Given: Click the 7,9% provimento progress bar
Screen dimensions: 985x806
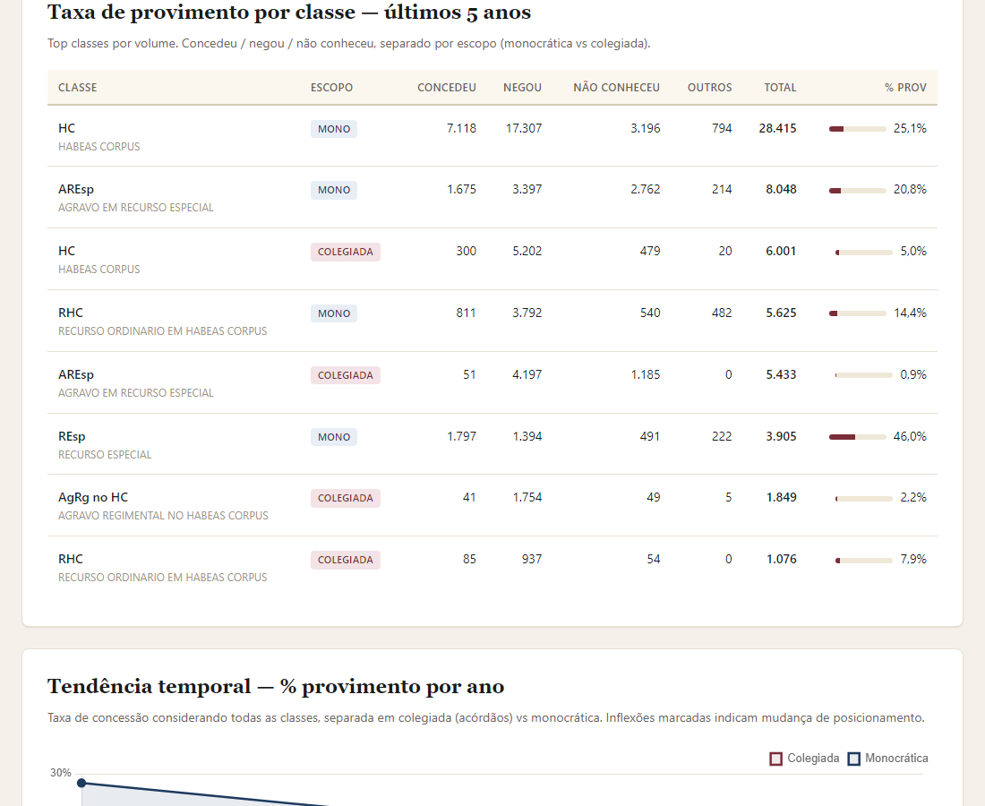Looking at the screenshot, I should click(x=864, y=561).
